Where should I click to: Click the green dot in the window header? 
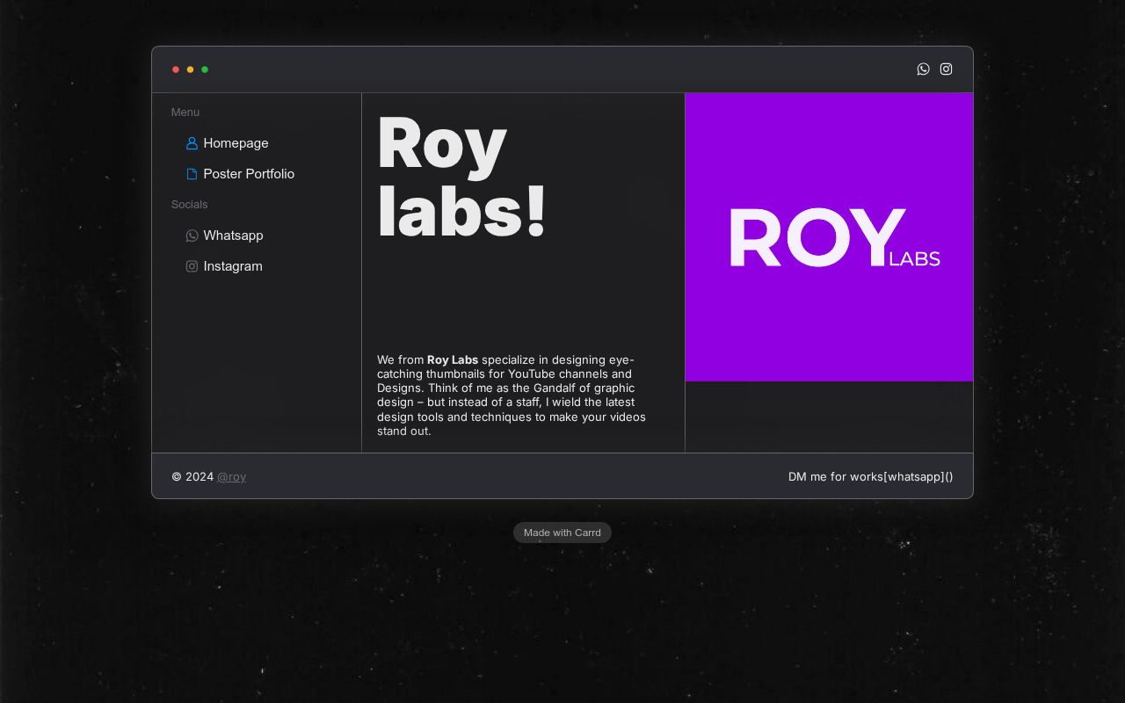pos(205,69)
